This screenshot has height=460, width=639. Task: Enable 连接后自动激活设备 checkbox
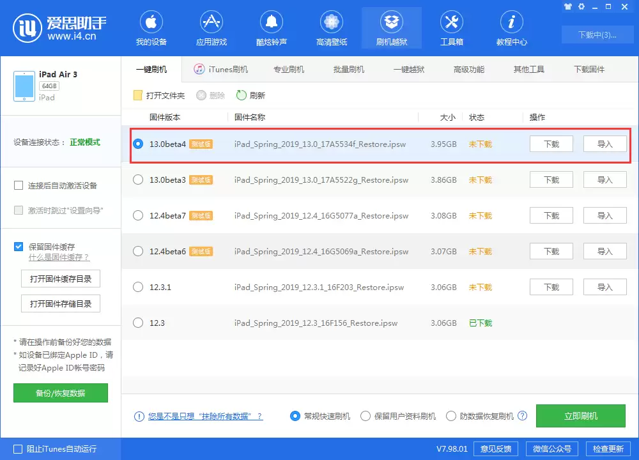click(x=19, y=186)
